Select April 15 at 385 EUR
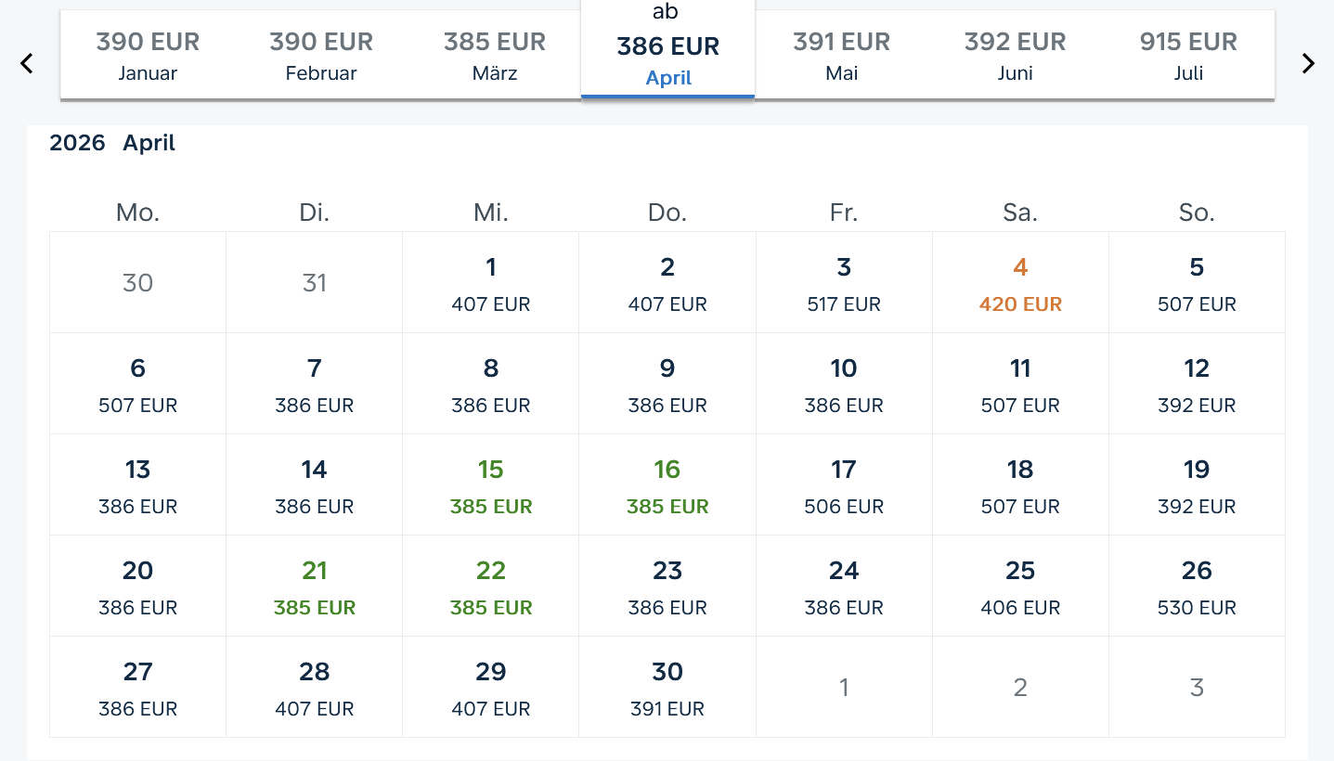The height and width of the screenshot is (761, 1334). (491, 485)
